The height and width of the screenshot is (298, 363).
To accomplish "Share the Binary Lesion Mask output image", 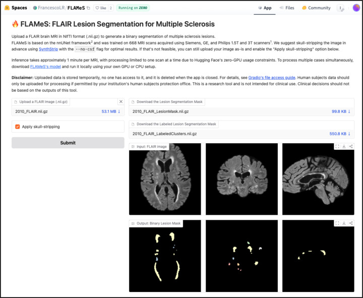I will pos(351,223).
